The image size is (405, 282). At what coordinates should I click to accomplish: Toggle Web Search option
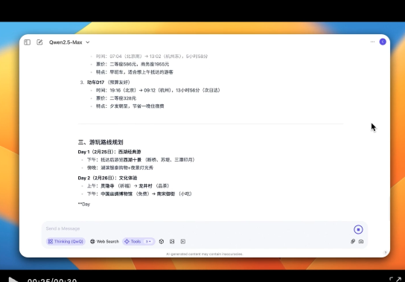click(105, 242)
